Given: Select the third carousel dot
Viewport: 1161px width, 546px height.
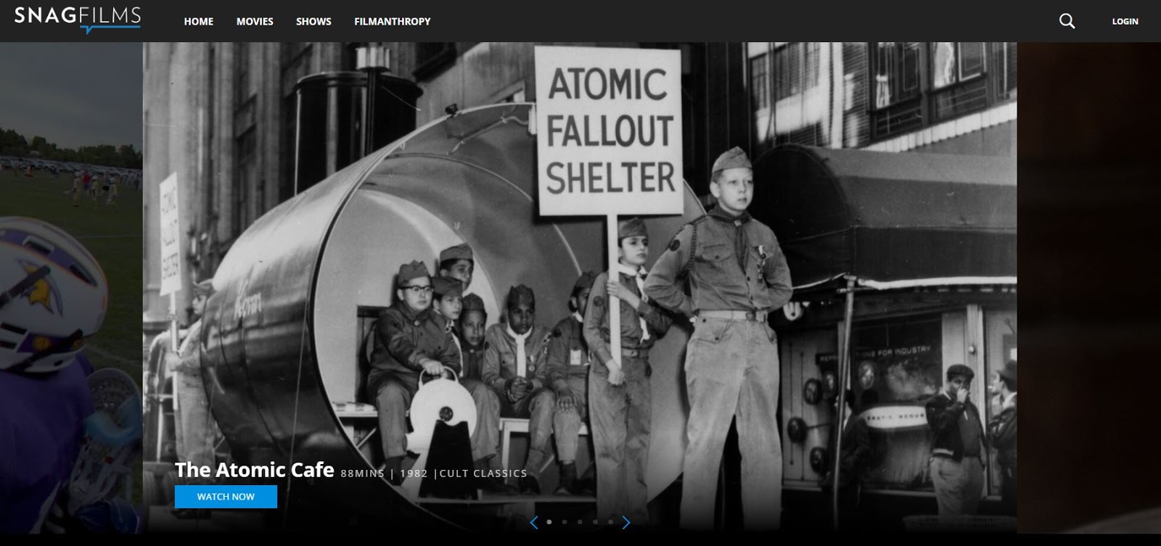Looking at the screenshot, I should pos(580,522).
